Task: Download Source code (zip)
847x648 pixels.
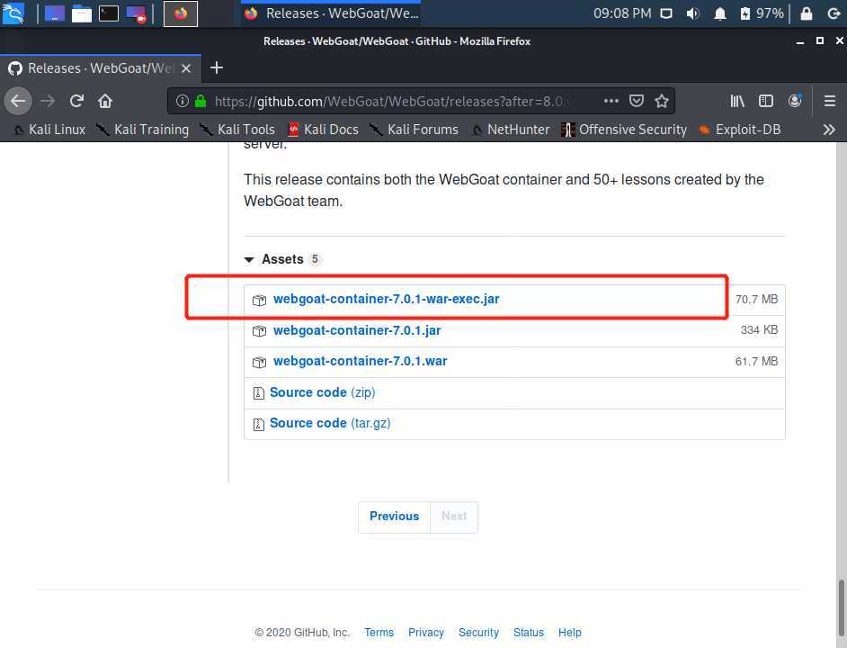Action: tap(322, 392)
